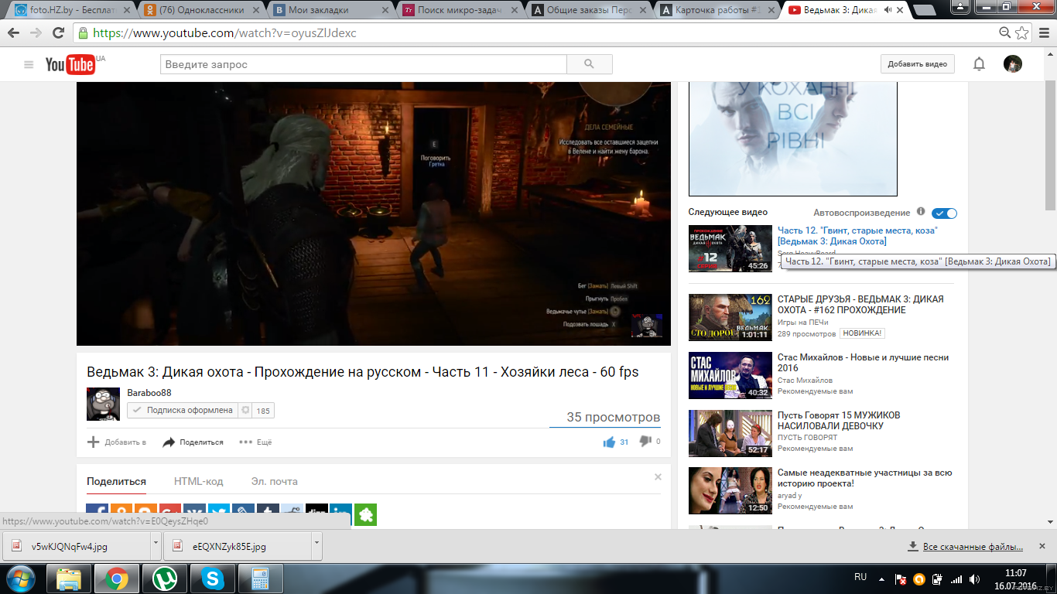Open Windows Start menu
Viewport: 1057px width, 594px height.
click(19, 579)
